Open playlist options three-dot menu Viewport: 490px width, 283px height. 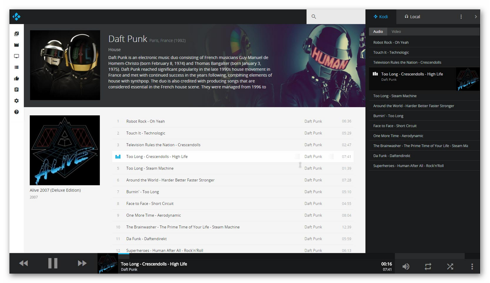(461, 17)
